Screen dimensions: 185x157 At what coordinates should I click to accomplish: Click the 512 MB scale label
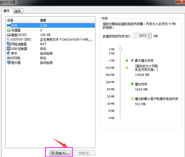point(110,68)
